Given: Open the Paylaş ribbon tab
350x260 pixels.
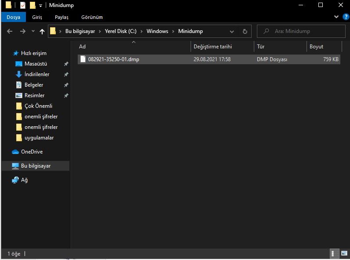Looking at the screenshot, I should click(x=61, y=17).
